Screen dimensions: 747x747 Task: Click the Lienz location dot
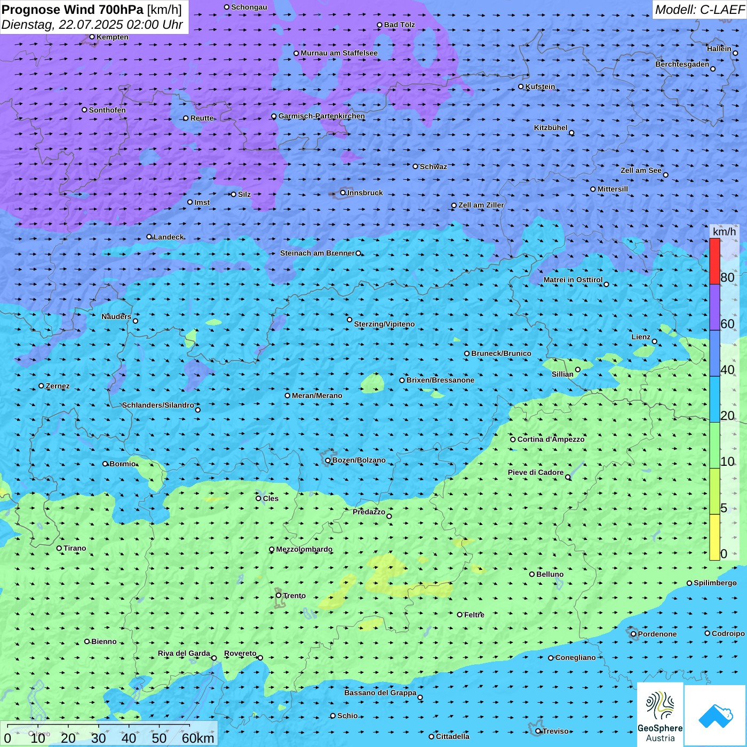[x=655, y=341]
